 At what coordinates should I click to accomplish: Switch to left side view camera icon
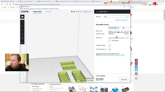[x=78, y=11]
